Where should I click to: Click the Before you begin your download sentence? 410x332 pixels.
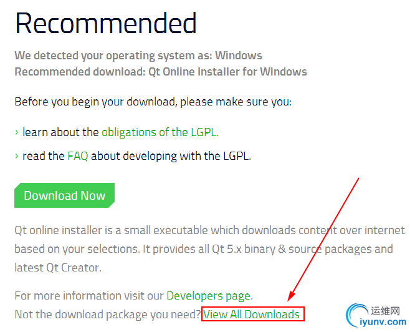point(153,102)
